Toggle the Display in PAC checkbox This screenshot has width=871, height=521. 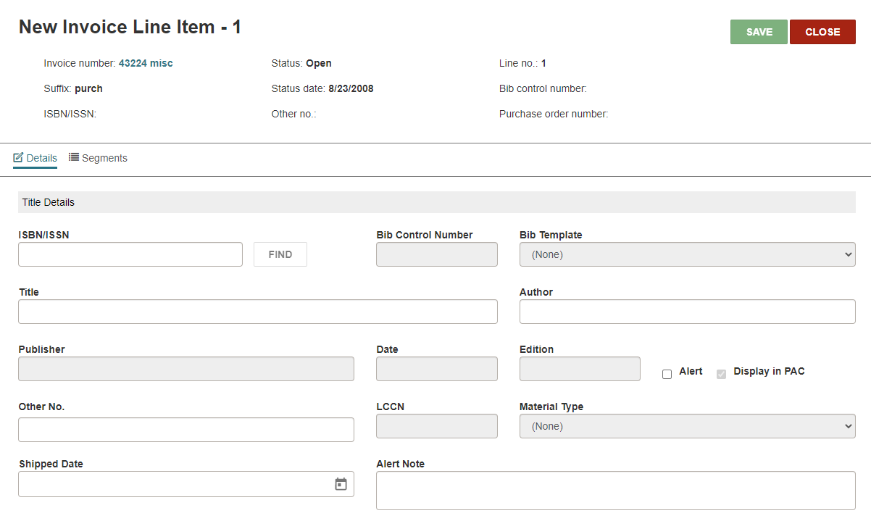click(x=721, y=374)
